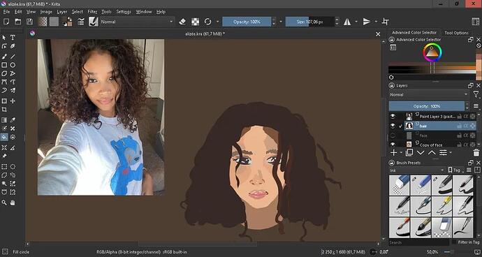Select the Measure tool
The image size is (482, 257).
click(x=13, y=148)
